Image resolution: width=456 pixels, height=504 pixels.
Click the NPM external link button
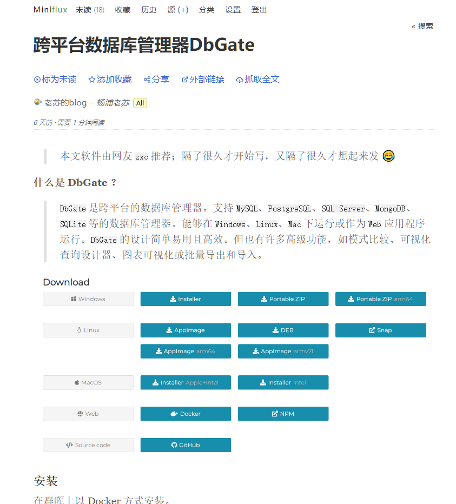(283, 414)
